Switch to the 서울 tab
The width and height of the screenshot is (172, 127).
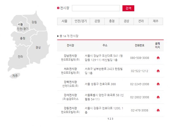point(64,21)
